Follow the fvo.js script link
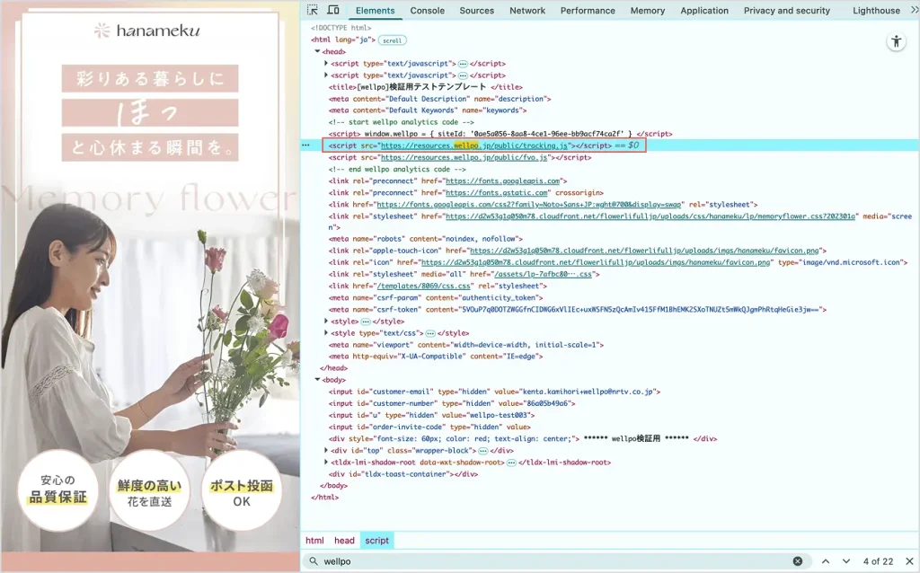Image resolution: width=920 pixels, height=573 pixels. pyautogui.click(x=465, y=157)
